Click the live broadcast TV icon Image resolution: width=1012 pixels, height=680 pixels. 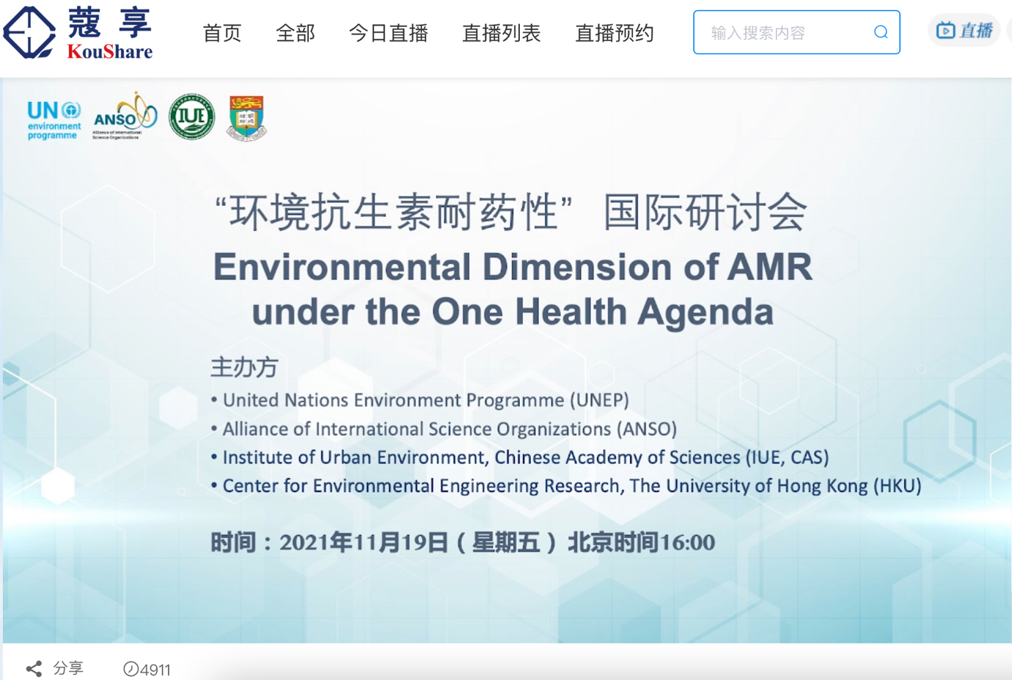[945, 31]
